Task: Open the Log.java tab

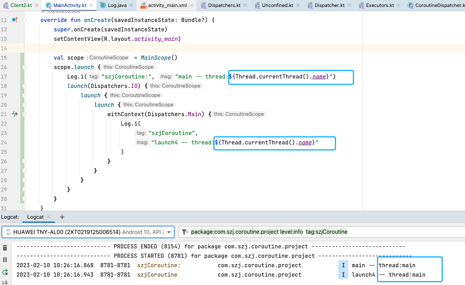Action: [x=117, y=5]
